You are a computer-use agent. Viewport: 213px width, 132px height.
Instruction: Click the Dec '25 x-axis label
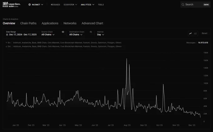192,125
